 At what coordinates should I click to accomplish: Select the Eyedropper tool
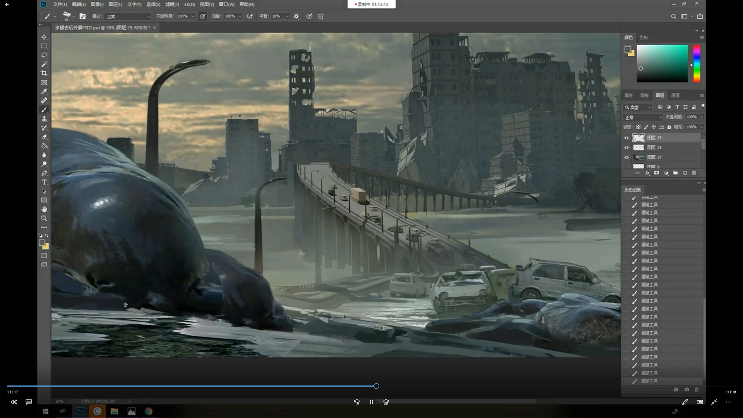[44, 92]
